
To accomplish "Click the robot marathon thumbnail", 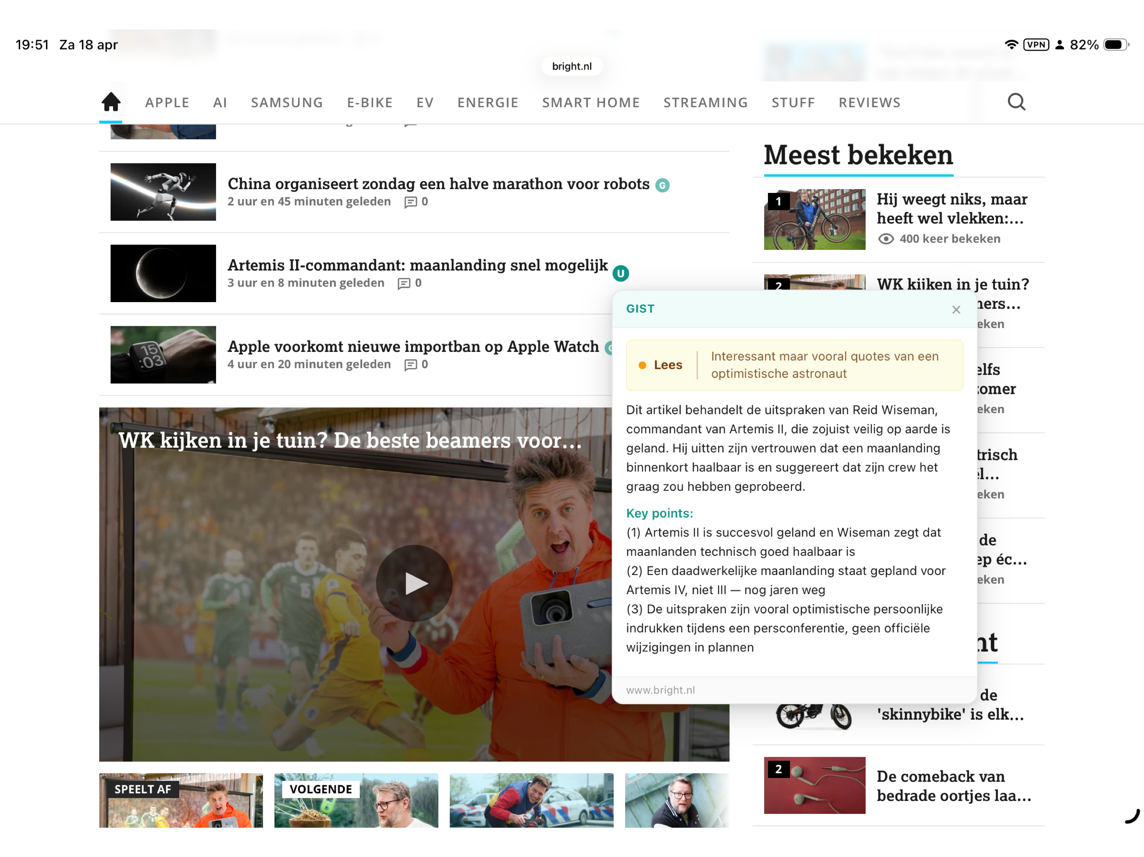I will pyautogui.click(x=163, y=192).
